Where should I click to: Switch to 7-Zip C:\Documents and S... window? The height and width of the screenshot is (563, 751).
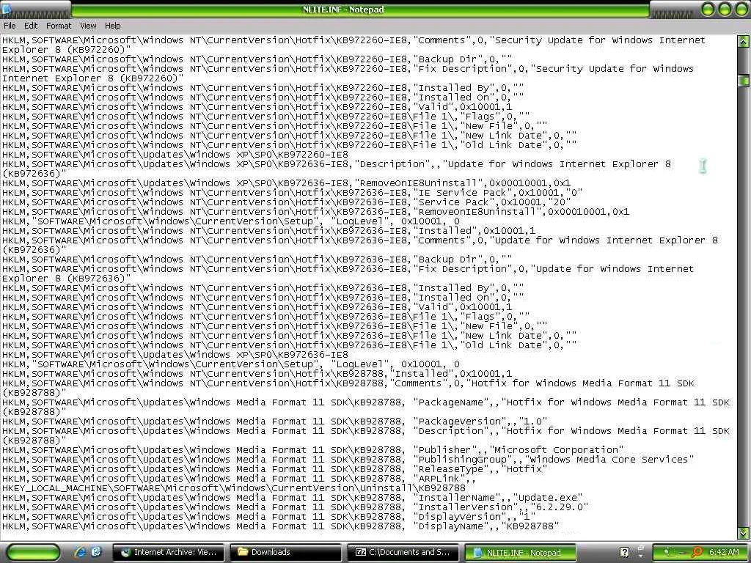tap(403, 553)
